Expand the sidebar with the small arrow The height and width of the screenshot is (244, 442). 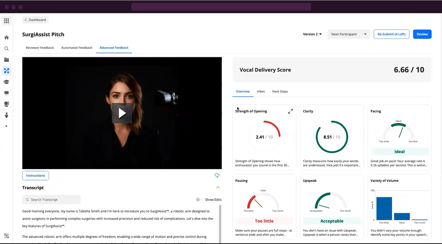click(6, 126)
